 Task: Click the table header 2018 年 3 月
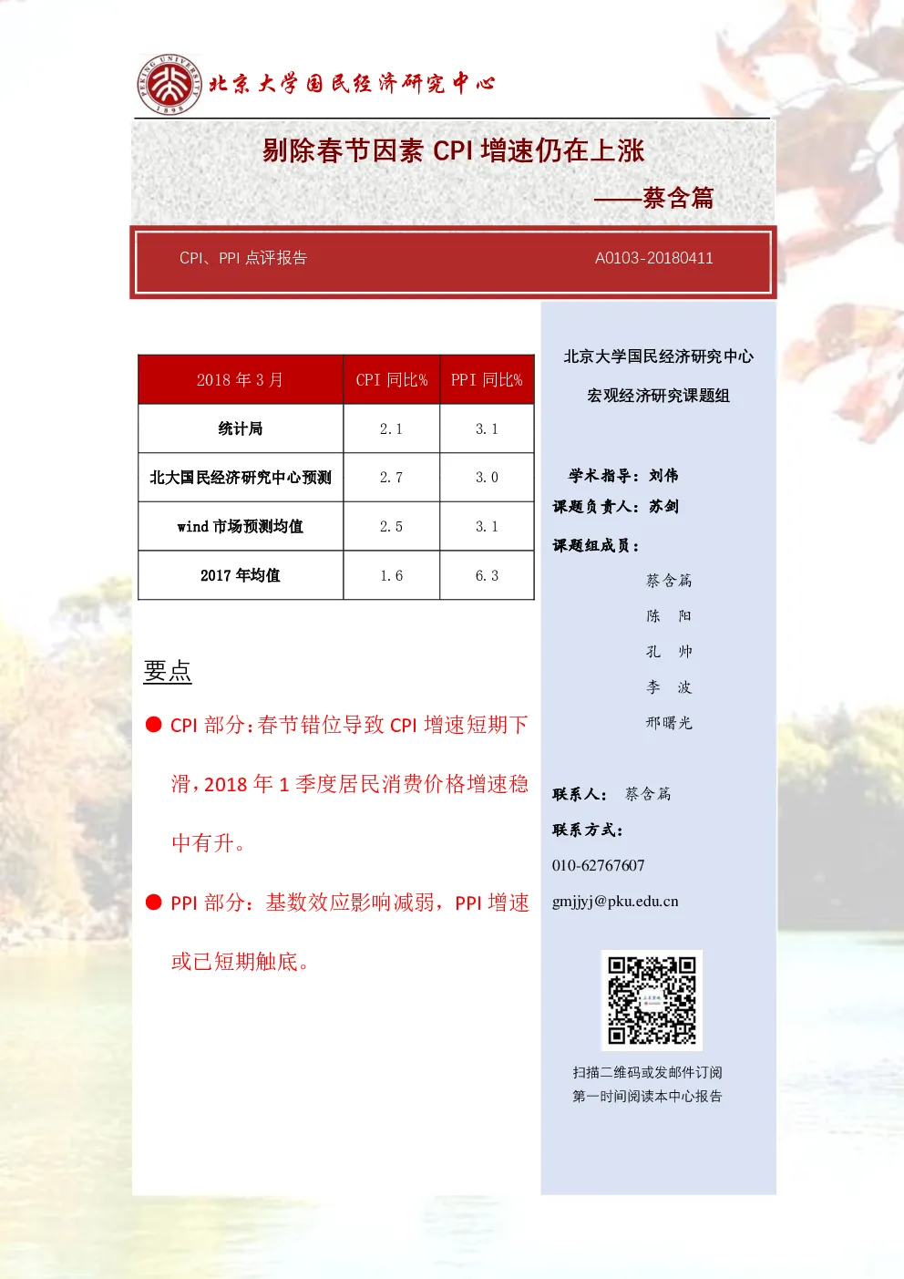[x=240, y=380]
